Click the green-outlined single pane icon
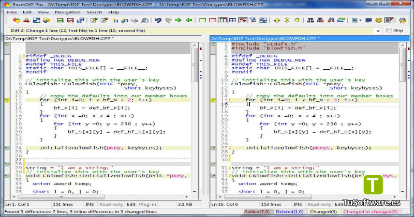The height and width of the screenshot is (217, 414). point(202,20)
